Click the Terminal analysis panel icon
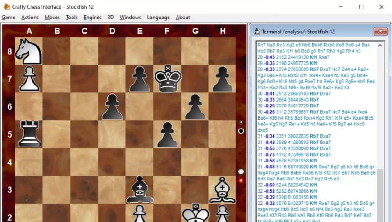This screenshot has width=392, height=222. (x=257, y=32)
